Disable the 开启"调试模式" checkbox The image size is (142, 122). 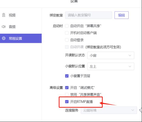[67, 88]
